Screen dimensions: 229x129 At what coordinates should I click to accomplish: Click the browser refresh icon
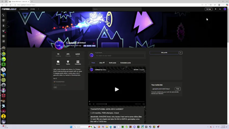tap(6, 5)
